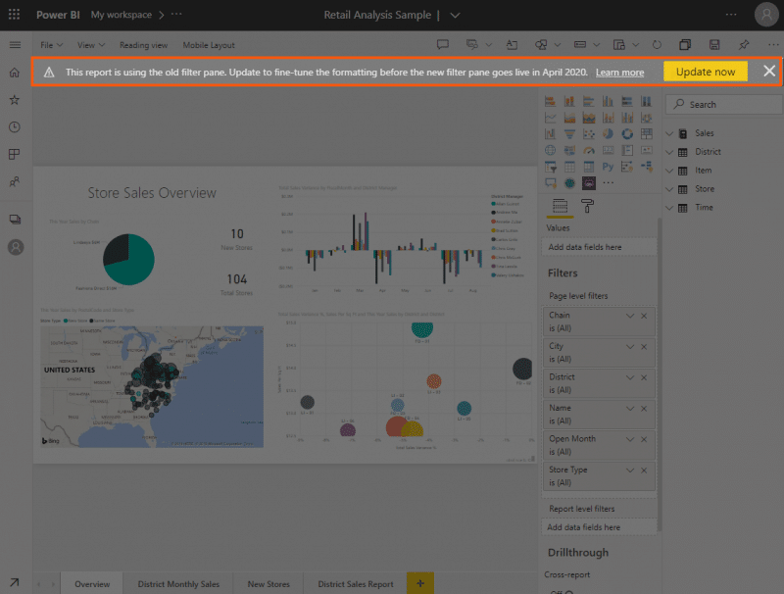Click the Duplicate this page icon

pyautogui.click(x=685, y=45)
